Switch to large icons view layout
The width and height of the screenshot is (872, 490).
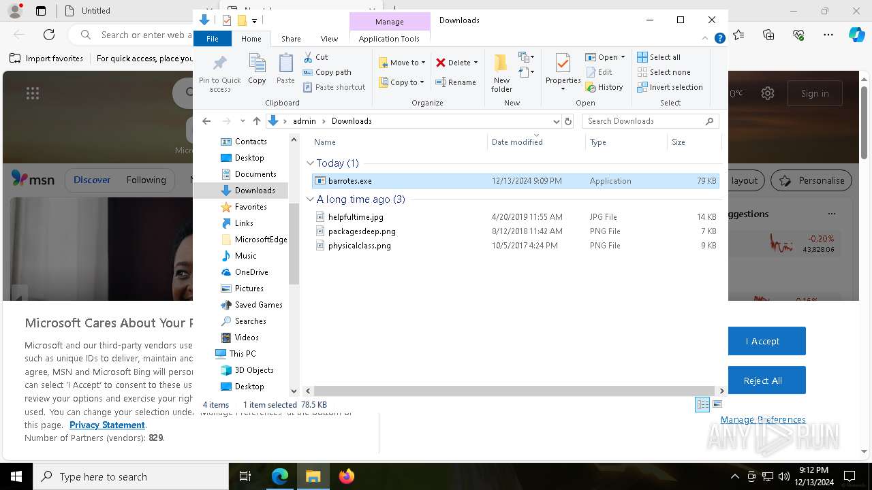[x=717, y=404]
